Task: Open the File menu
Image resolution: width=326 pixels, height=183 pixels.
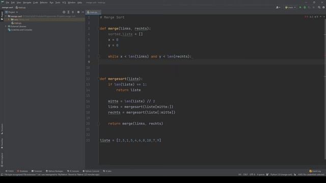Action: coord(8,3)
